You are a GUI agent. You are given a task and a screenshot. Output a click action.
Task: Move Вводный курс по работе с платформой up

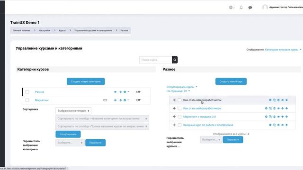[x=286, y=125]
